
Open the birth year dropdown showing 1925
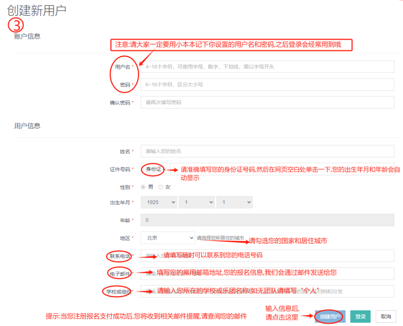tap(159, 202)
